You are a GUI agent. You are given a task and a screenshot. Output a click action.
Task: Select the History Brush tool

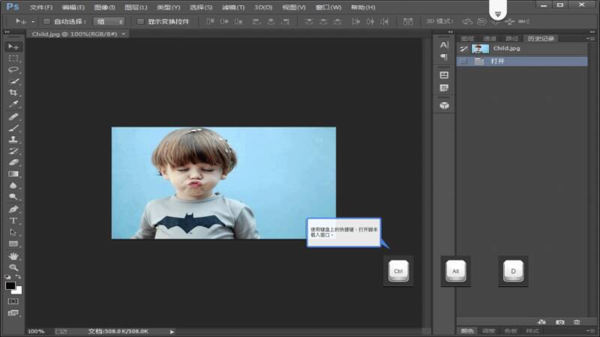pyautogui.click(x=13, y=151)
